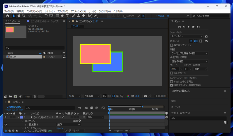Click the snapshot camera icon in viewer

click(145, 96)
